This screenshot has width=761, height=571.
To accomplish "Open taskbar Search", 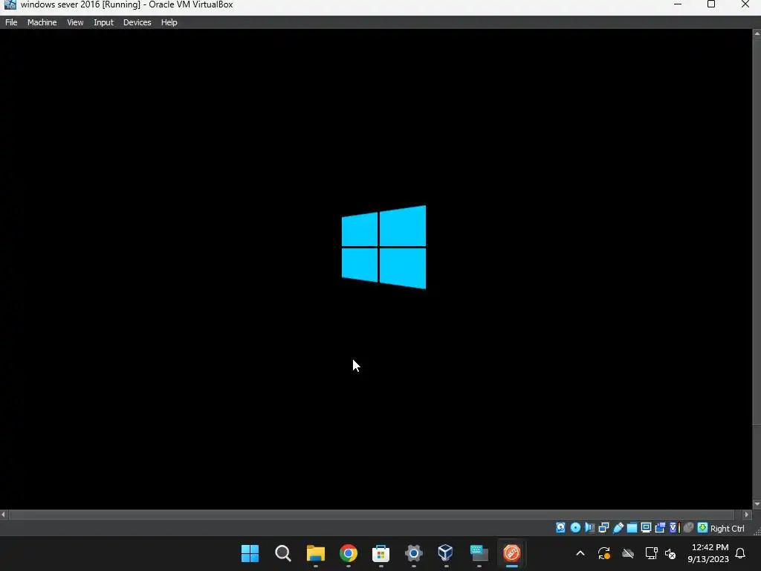I will pos(282,553).
